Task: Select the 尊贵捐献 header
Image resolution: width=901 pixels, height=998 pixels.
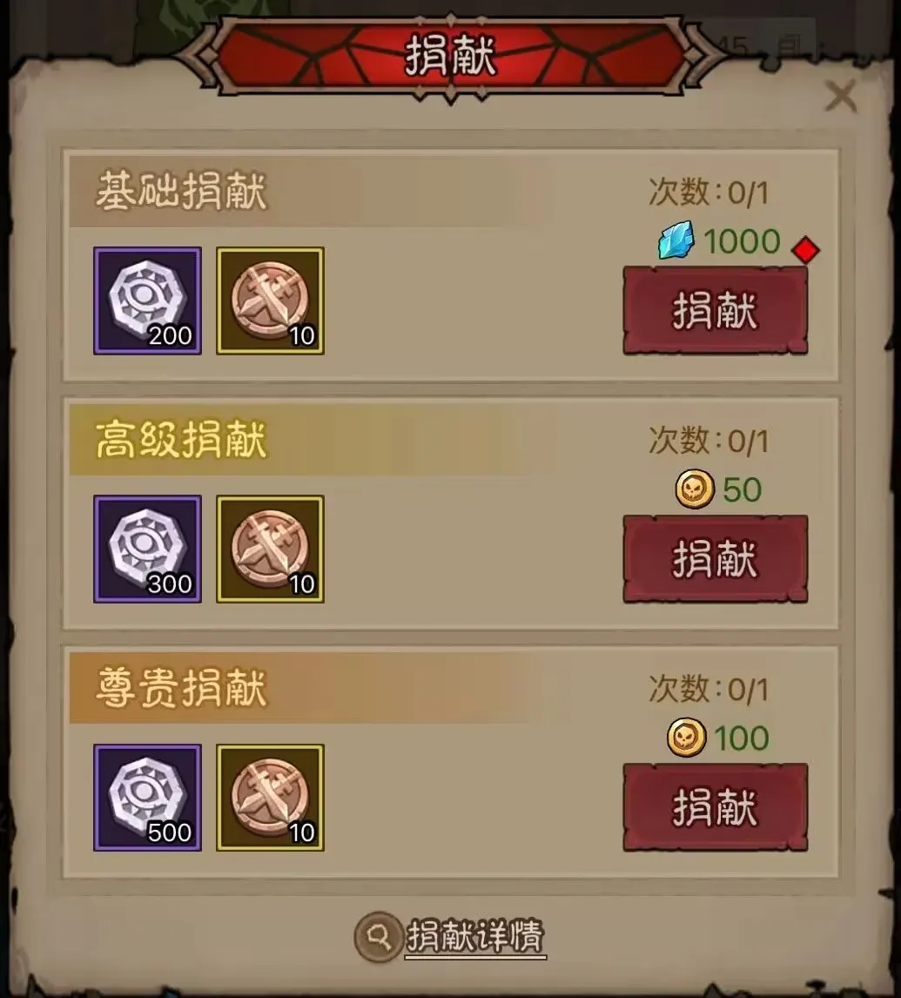Action: [181, 687]
